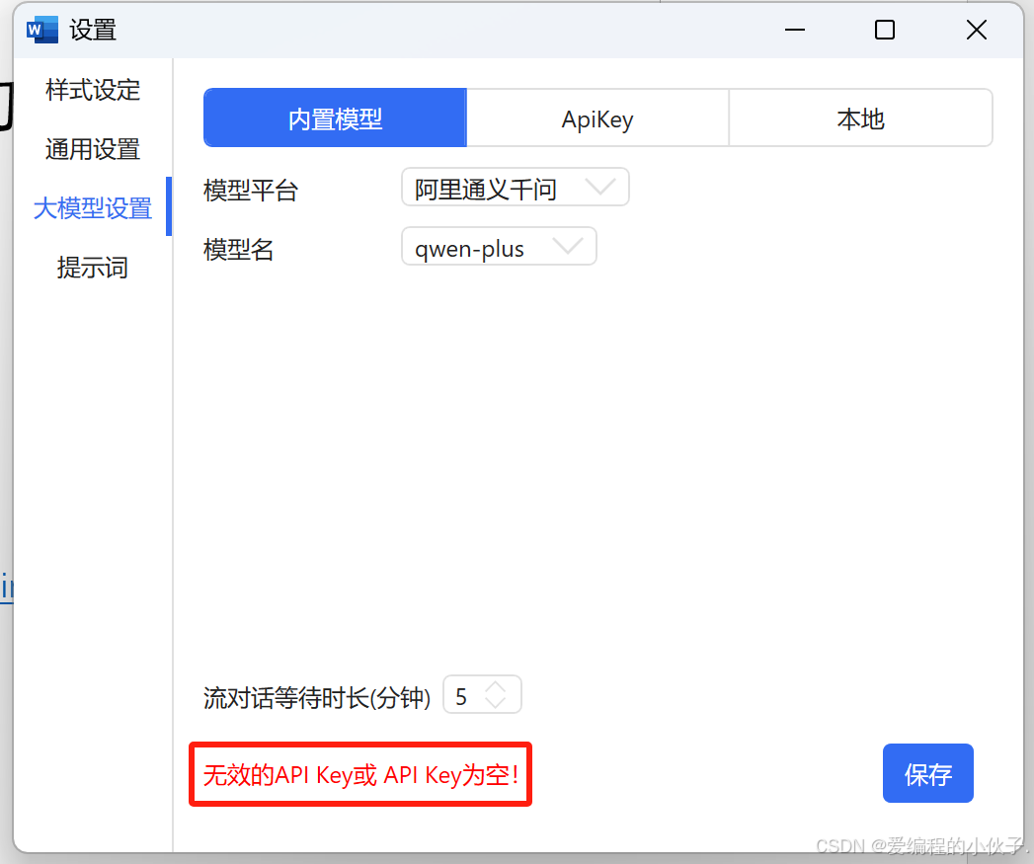Click the red API Key error message

359,776
